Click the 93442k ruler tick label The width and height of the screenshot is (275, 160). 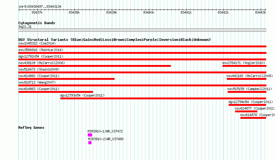223,12
